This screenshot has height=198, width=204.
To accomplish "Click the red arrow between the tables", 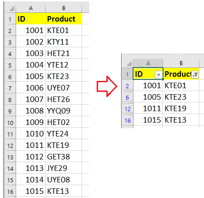I will click(x=107, y=86).
